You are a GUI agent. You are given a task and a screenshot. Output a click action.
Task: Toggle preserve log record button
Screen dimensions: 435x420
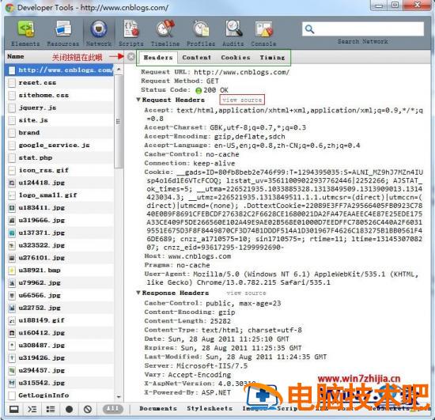[x=69, y=409]
